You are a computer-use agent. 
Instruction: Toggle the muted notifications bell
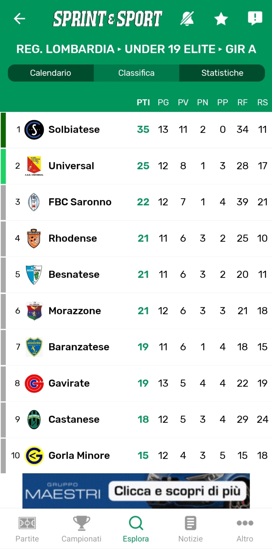[x=187, y=19]
